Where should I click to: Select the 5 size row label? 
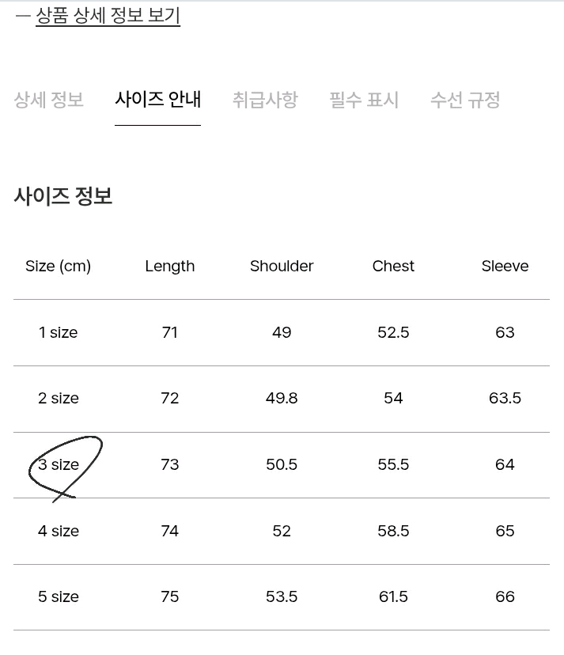pyautogui.click(x=58, y=596)
